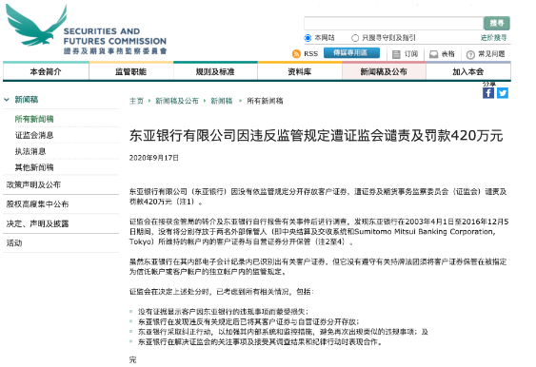Go to 主页 in the breadcrumb
The image size is (536, 367).
click(x=136, y=101)
